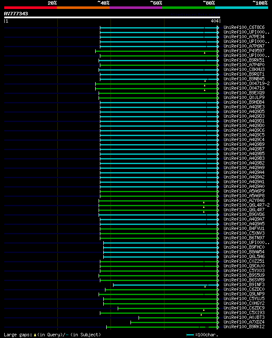
Task: Click the Large gaps legend text
Action: tap(52, 335)
